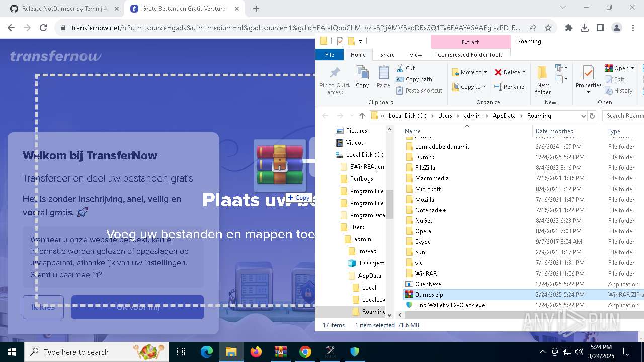
Task: Open Firefox from taskbar
Action: click(256, 352)
